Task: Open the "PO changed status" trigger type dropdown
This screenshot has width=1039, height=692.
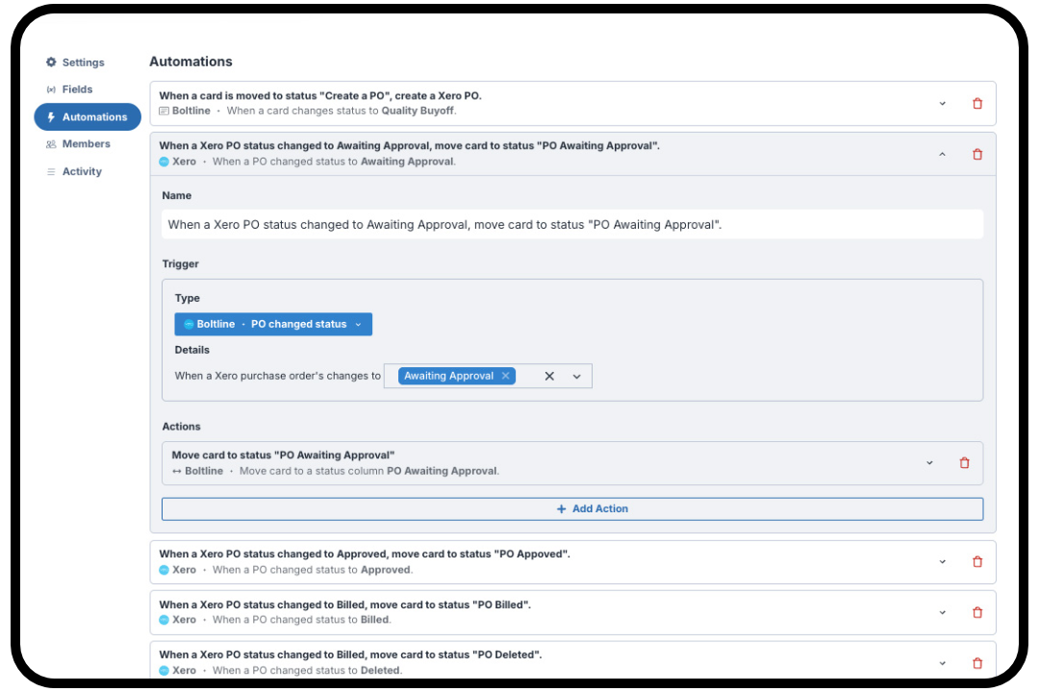Action: point(273,324)
